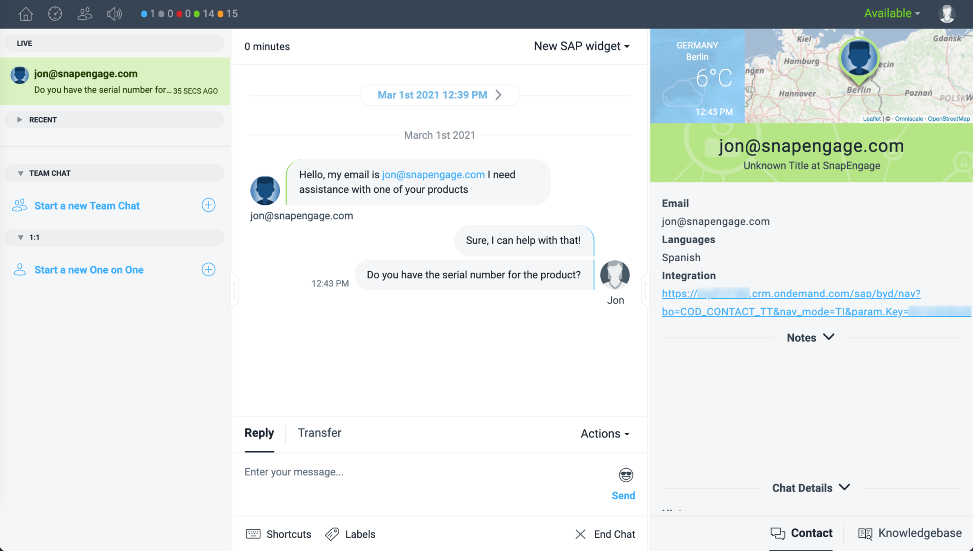Image resolution: width=973 pixels, height=551 pixels.
Task: Click the message input field
Action: click(x=428, y=472)
